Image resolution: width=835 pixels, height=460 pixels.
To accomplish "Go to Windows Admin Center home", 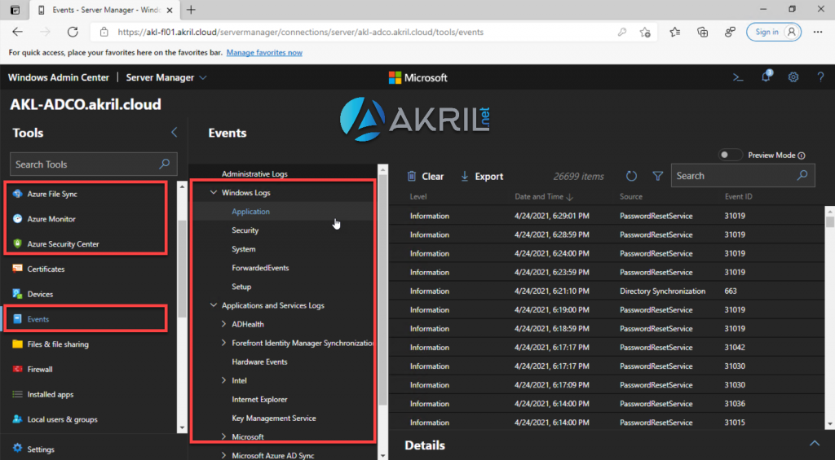I will 59,77.
